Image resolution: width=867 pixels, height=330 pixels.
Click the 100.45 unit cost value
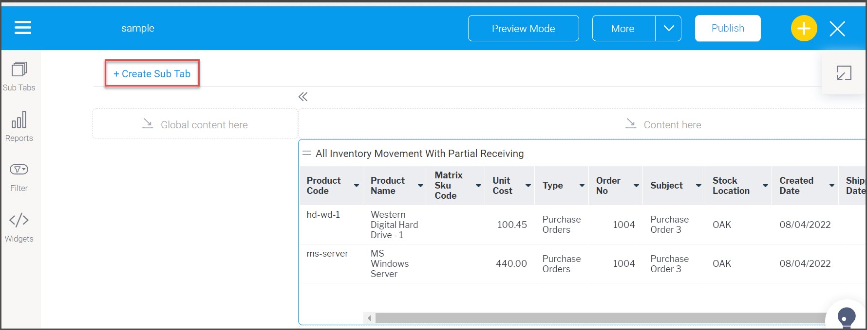click(x=512, y=225)
